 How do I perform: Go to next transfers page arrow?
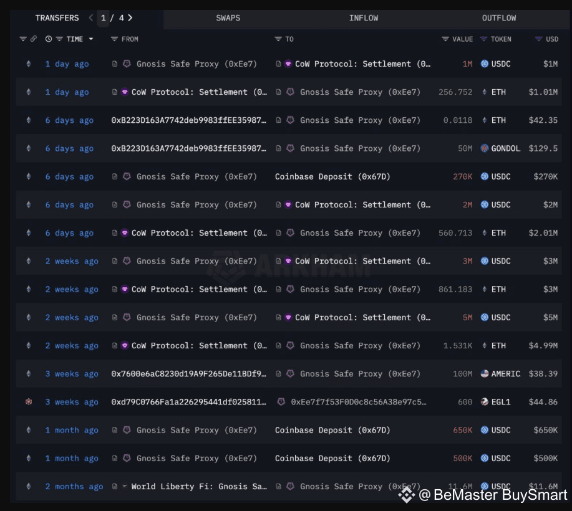[130, 18]
